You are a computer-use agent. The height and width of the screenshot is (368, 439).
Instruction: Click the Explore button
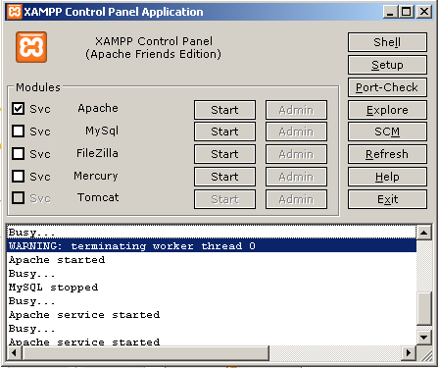(387, 110)
